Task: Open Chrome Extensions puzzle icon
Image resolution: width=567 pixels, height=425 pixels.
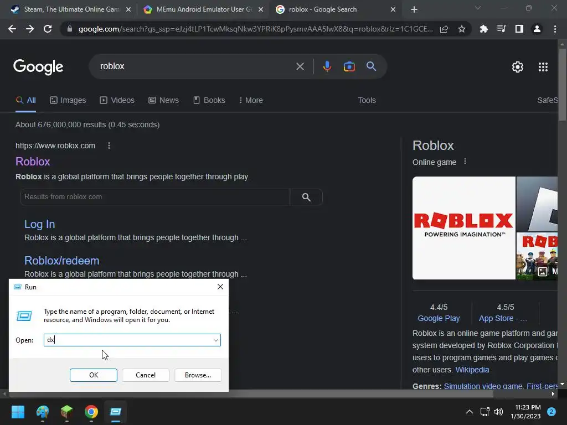Action: 483,29
